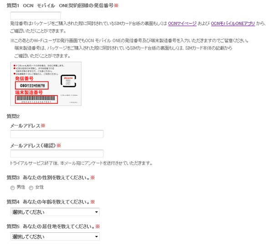Click the 男性 label text
The width and height of the screenshot is (273, 246).
point(21,187)
